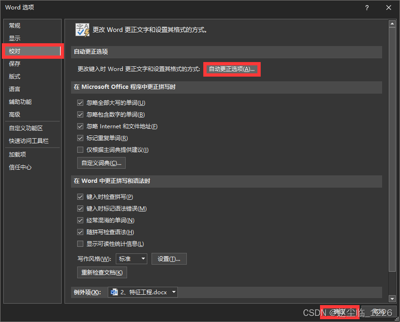Screen dimensions: 400x322
Task: Click the 确定 confirm button
Action: click(x=340, y=312)
